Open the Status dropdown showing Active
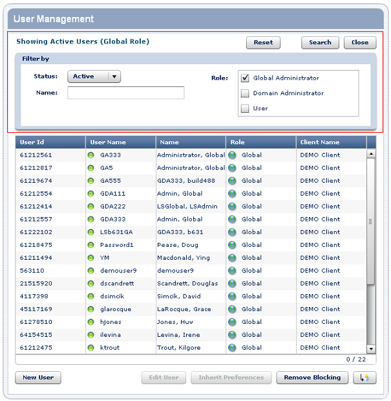This screenshot has width=391, height=401. tap(94, 76)
